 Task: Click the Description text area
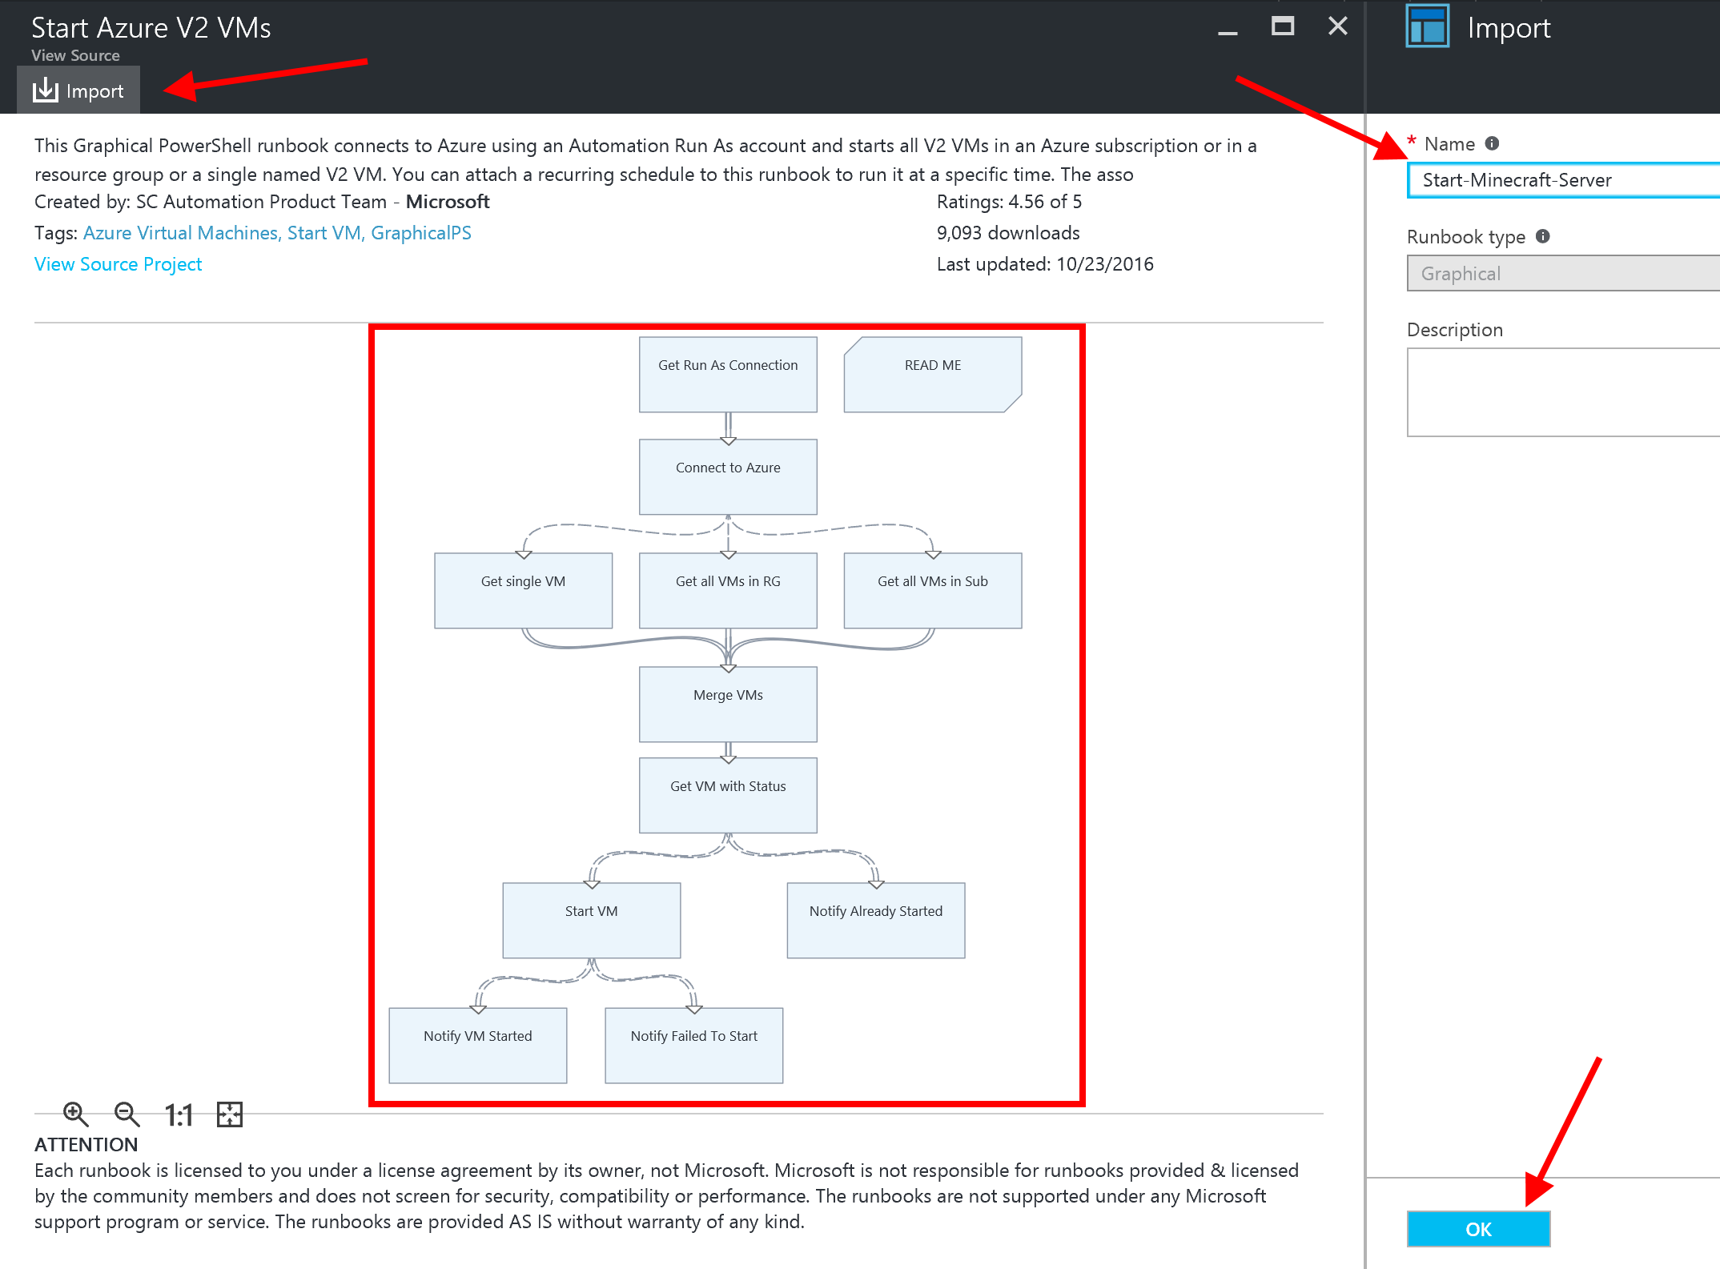[x=1561, y=392]
